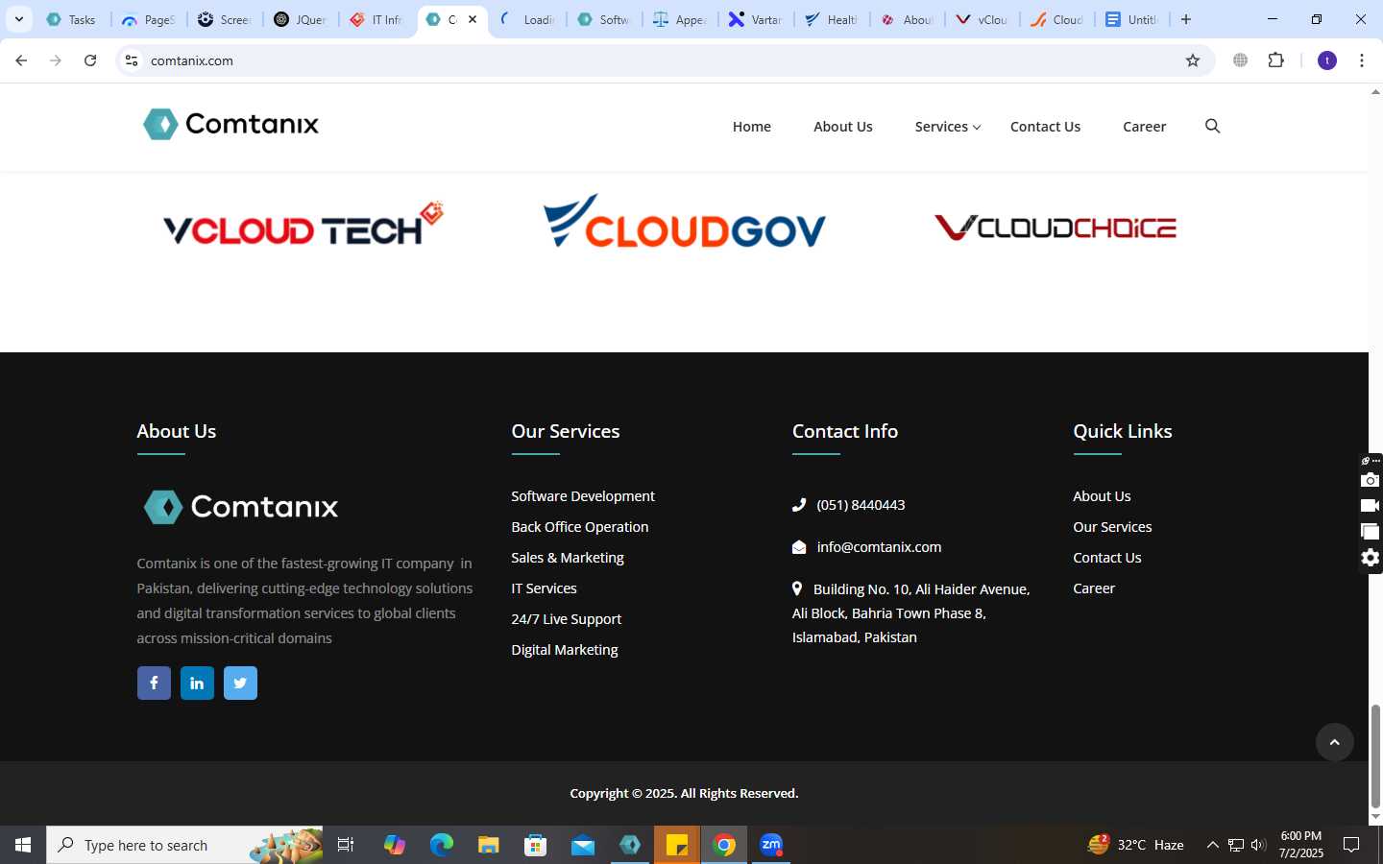The width and height of the screenshot is (1383, 864).
Task: Open 24/7 Live Support footer link
Action: click(x=566, y=619)
